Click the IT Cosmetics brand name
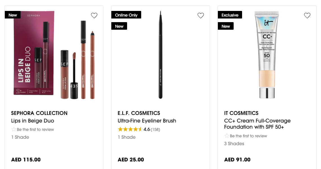The height and width of the screenshot is (169, 321). click(x=241, y=113)
